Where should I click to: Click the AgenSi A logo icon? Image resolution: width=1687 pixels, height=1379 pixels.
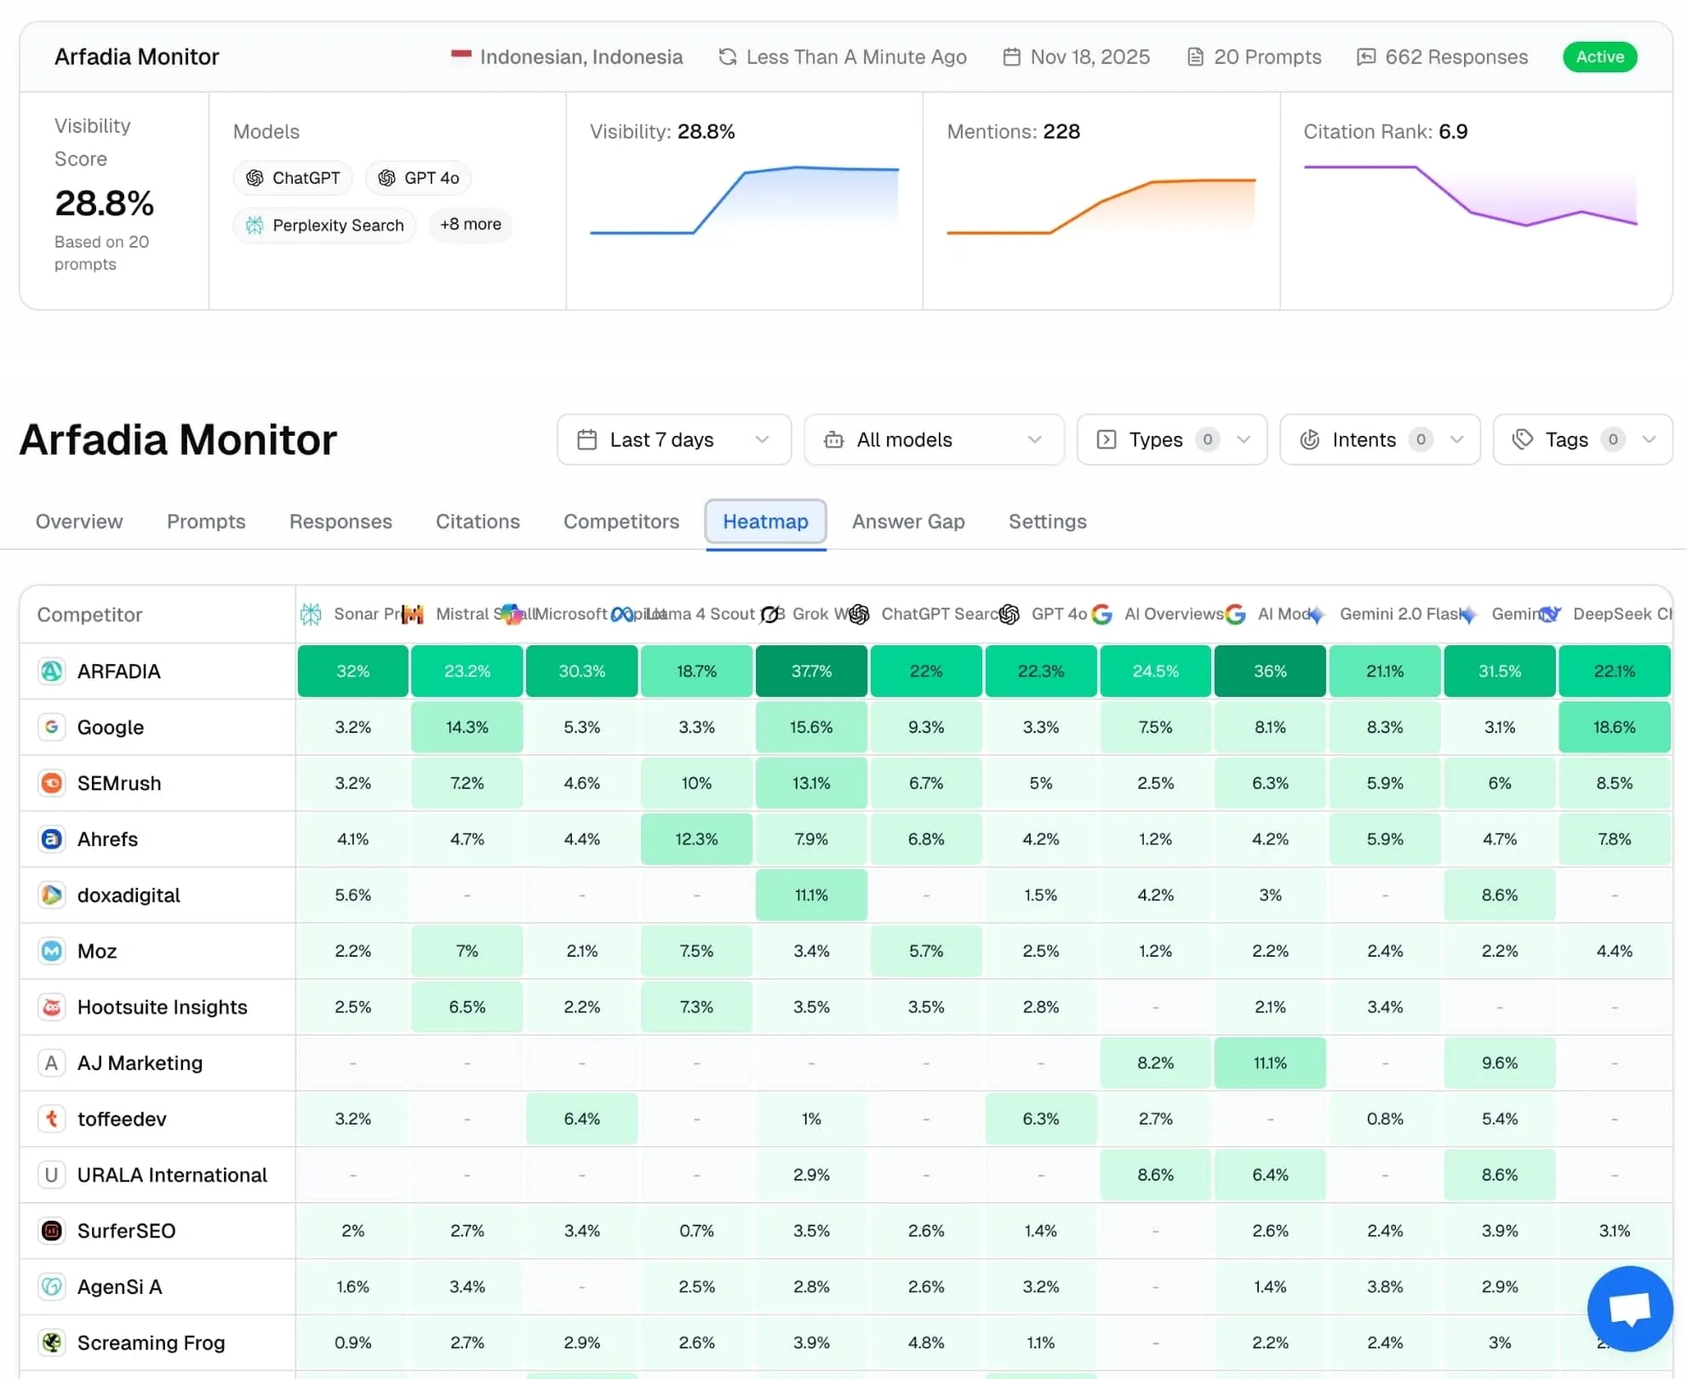coord(52,1287)
